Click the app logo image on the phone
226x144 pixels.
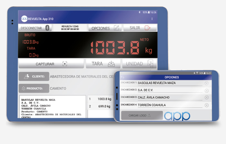point(177,116)
